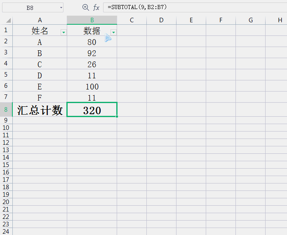The height and width of the screenshot is (235, 287).
Task: Select cell containing name F in row 7
Action: point(40,97)
